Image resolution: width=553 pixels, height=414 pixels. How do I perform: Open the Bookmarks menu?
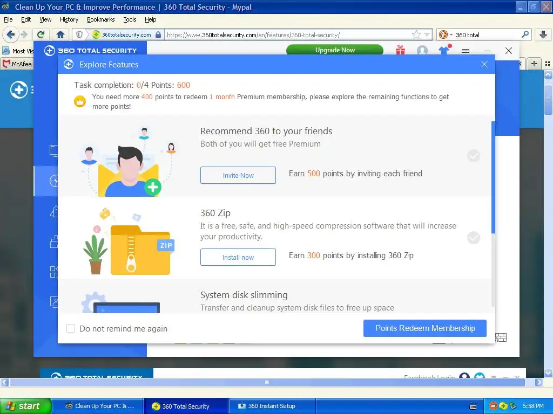101,19
